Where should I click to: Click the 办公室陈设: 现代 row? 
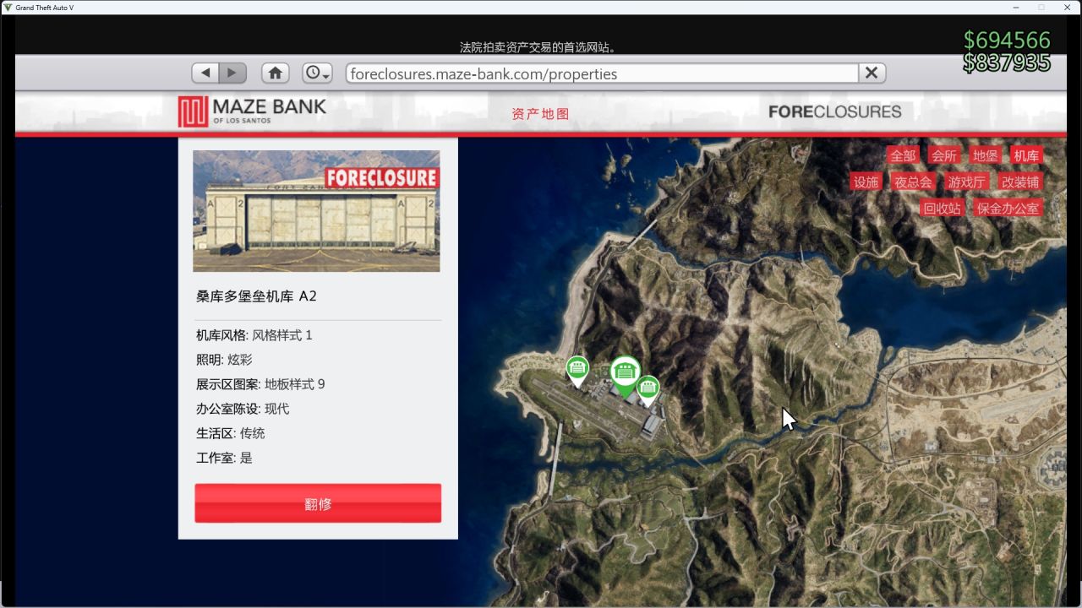point(243,409)
